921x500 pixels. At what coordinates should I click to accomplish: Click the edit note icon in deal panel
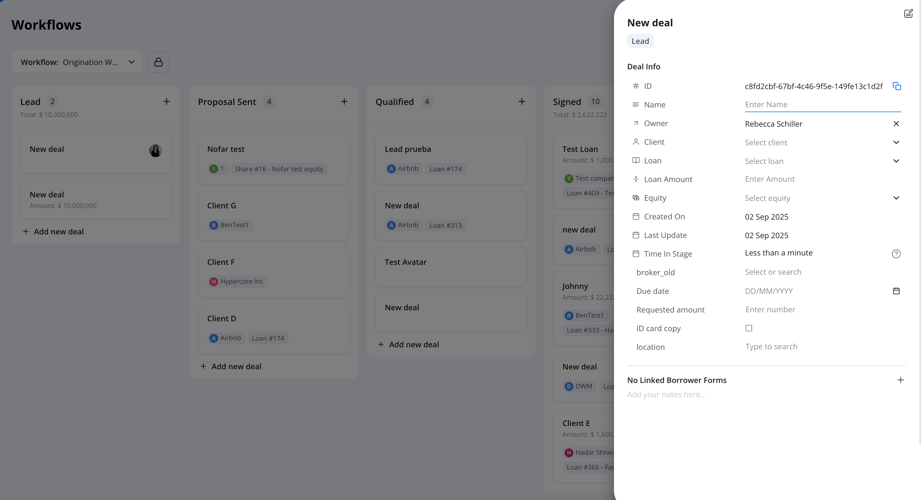908,14
